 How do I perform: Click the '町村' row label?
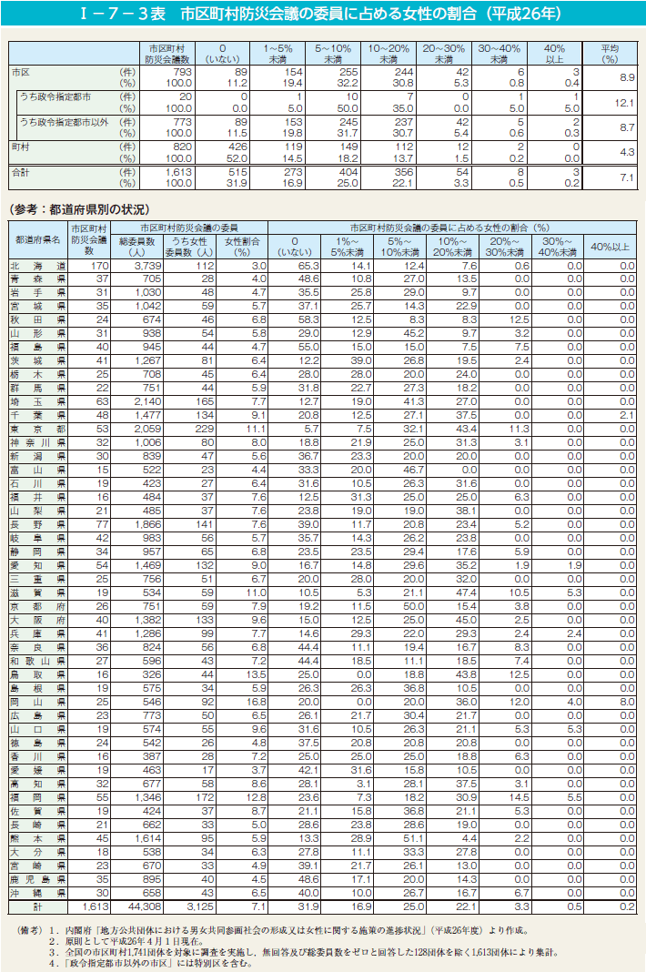(x=20, y=147)
